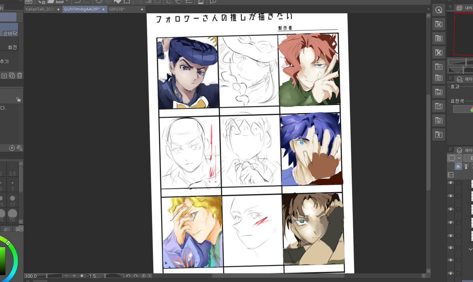
Task: Open the dropdown next to layer palette color box
Action: tap(459, 158)
